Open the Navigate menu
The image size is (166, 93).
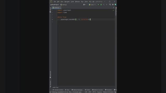click(67, 2)
